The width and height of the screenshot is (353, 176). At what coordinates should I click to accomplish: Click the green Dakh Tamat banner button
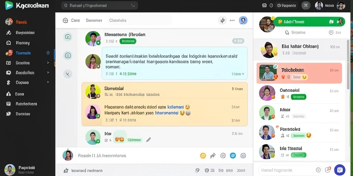tap(309, 22)
